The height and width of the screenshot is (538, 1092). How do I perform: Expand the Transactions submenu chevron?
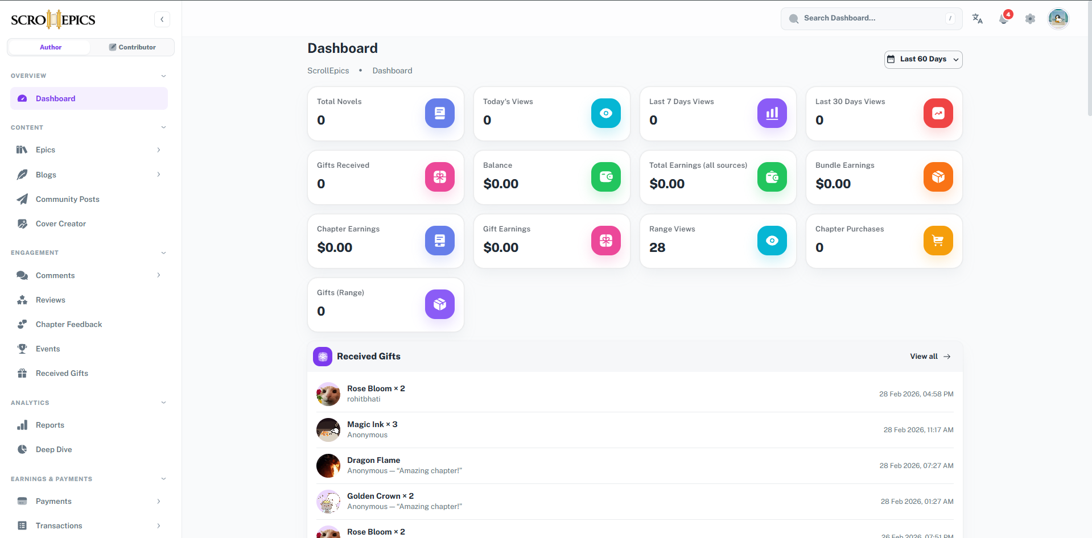[x=159, y=525]
